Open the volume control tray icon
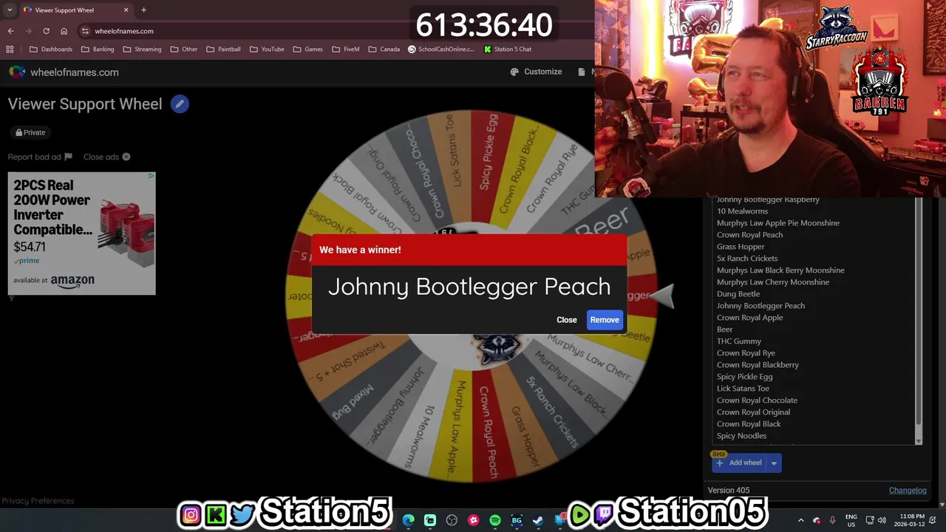This screenshot has width=946, height=532. pyautogui.click(x=882, y=520)
